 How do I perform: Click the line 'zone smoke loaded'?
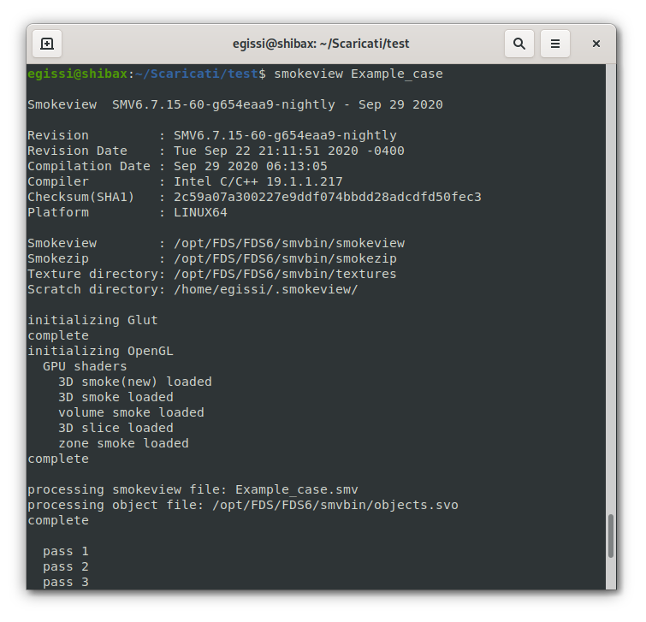123,443
